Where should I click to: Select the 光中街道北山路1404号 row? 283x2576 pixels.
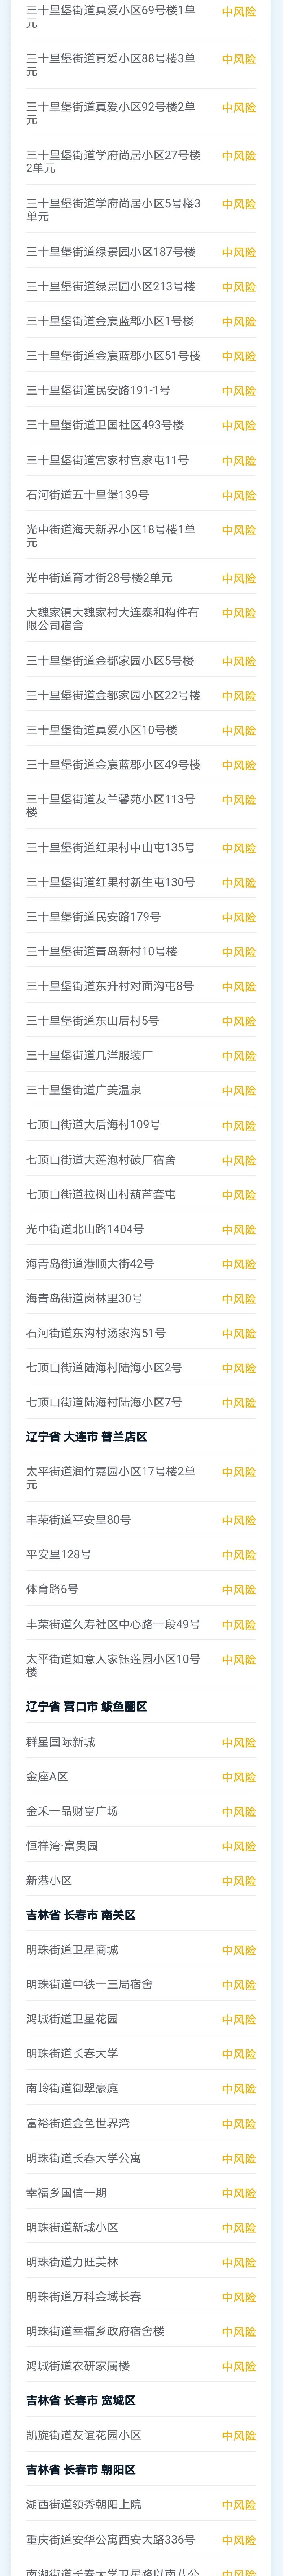pos(85,1229)
